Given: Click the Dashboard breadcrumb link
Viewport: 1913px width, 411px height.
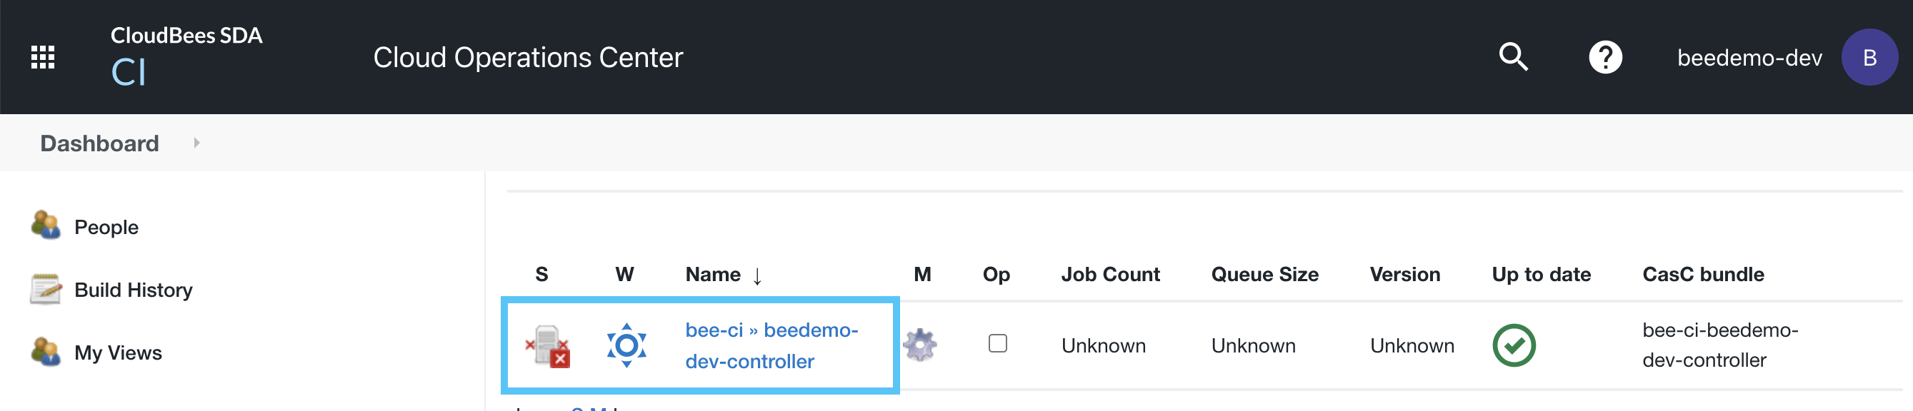Looking at the screenshot, I should pos(99,143).
